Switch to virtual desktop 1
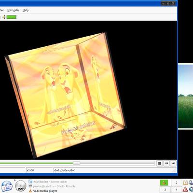This screenshot has height=193, width=193. tap(164, 183)
